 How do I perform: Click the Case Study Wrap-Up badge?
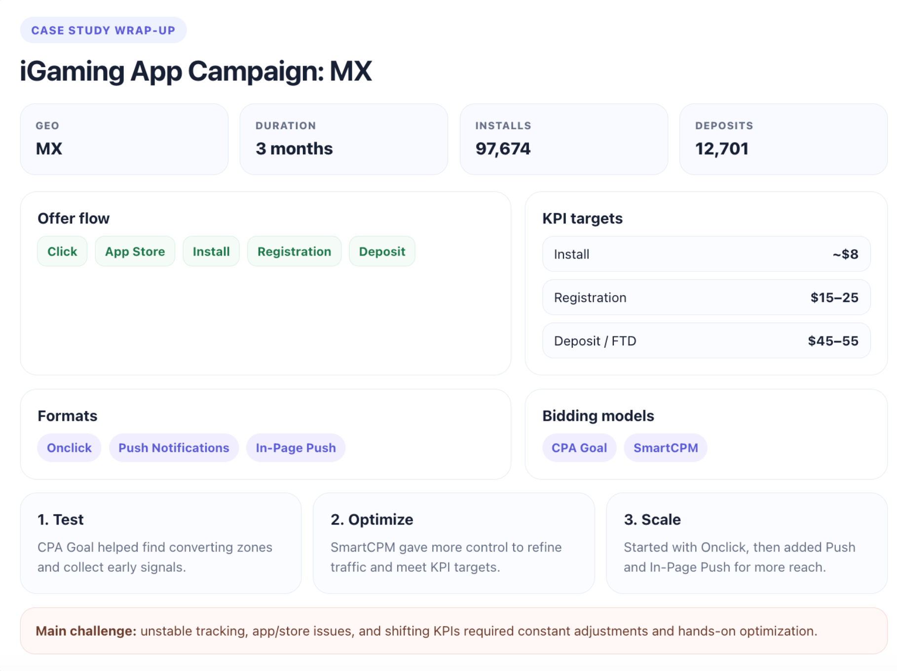pos(103,30)
